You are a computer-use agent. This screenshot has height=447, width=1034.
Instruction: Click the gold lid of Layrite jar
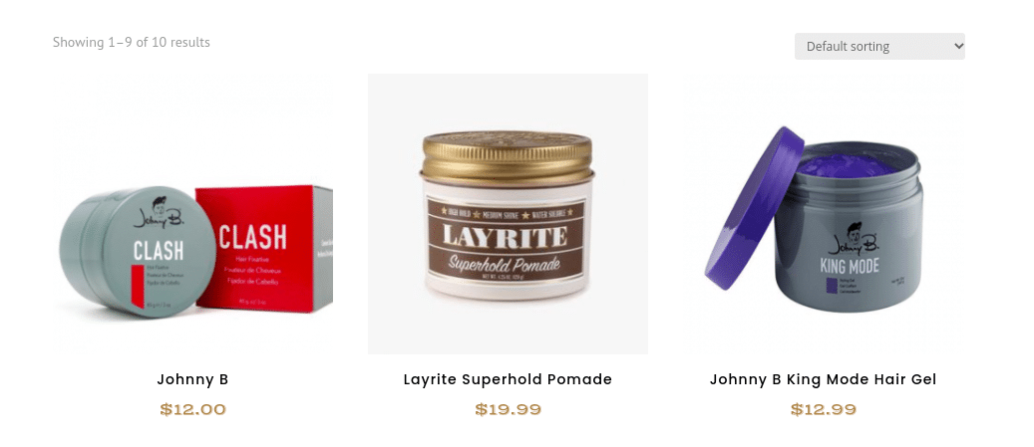(508, 156)
